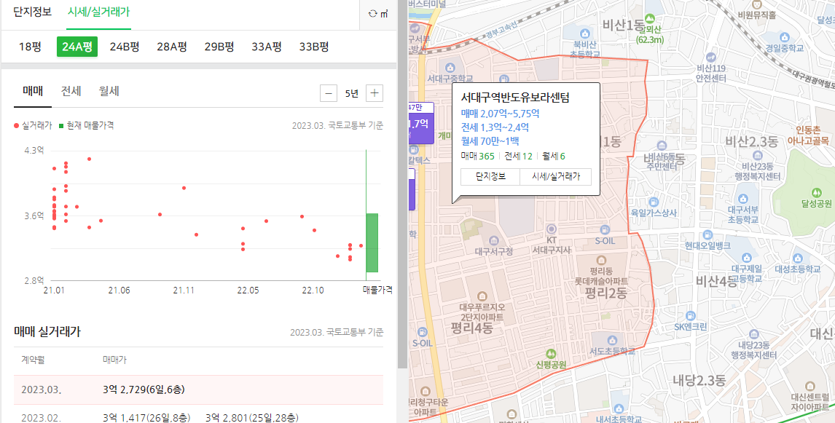
Task: Click the 평리동 롯데캐슬아파트 map icon
Action: (x=601, y=260)
